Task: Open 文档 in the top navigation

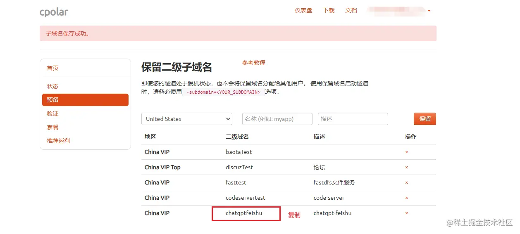Action: pyautogui.click(x=351, y=10)
